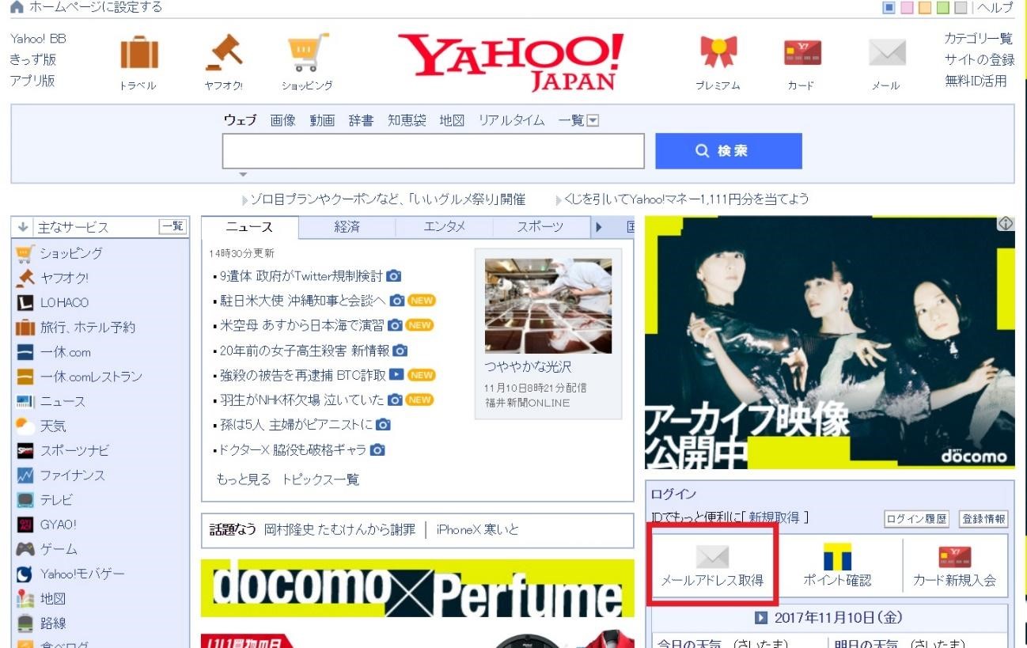Select 知恵袋 search category
1027x648 pixels.
pos(407,120)
